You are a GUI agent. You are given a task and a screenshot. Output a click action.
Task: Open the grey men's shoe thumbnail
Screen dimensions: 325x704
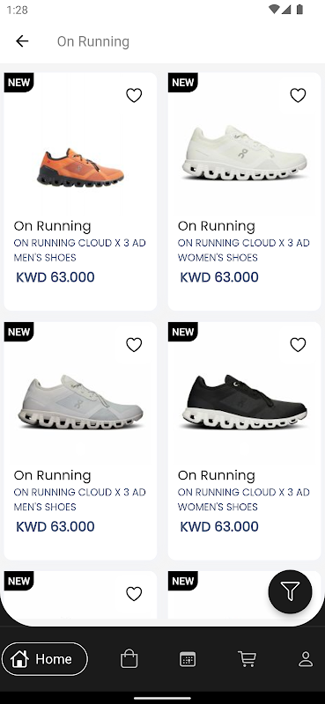point(80,402)
